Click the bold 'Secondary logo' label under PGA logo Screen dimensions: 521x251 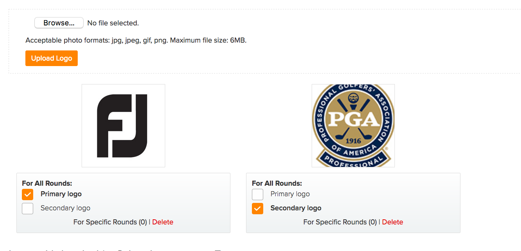296,208
